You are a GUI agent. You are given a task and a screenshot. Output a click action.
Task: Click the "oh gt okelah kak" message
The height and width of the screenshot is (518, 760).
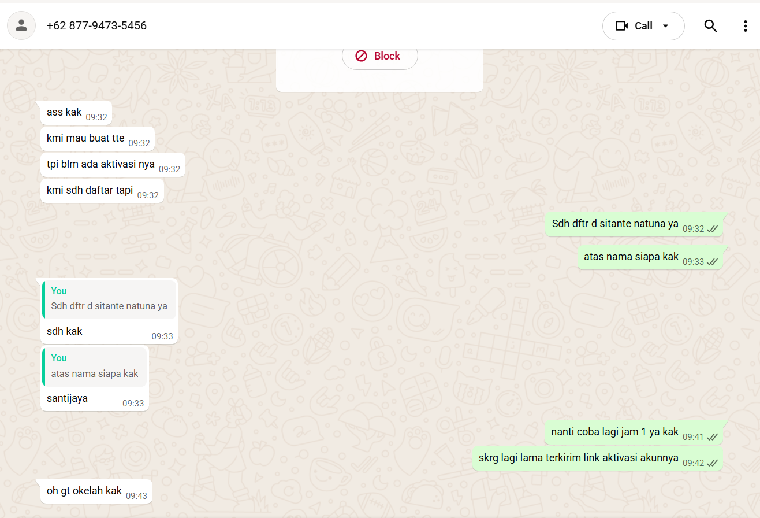[84, 491]
